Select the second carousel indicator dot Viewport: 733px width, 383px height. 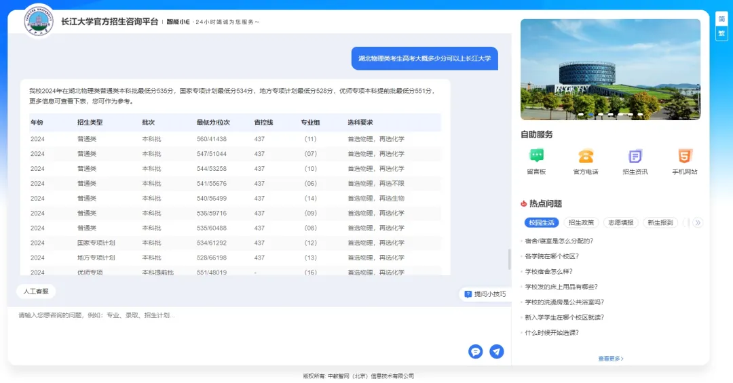[590, 115]
